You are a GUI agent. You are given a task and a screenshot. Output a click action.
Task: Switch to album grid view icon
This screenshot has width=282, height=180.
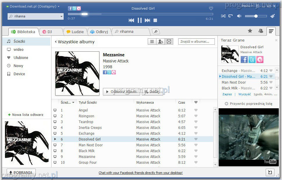169,42
